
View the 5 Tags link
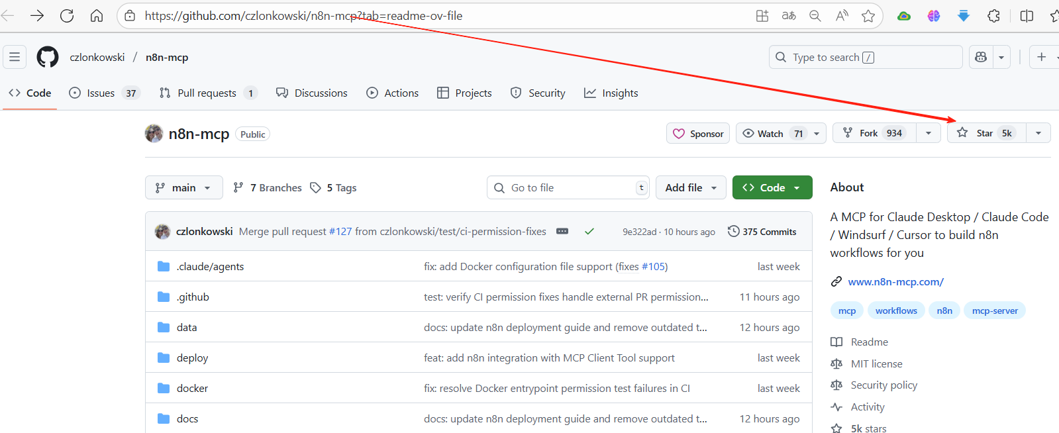(x=334, y=187)
